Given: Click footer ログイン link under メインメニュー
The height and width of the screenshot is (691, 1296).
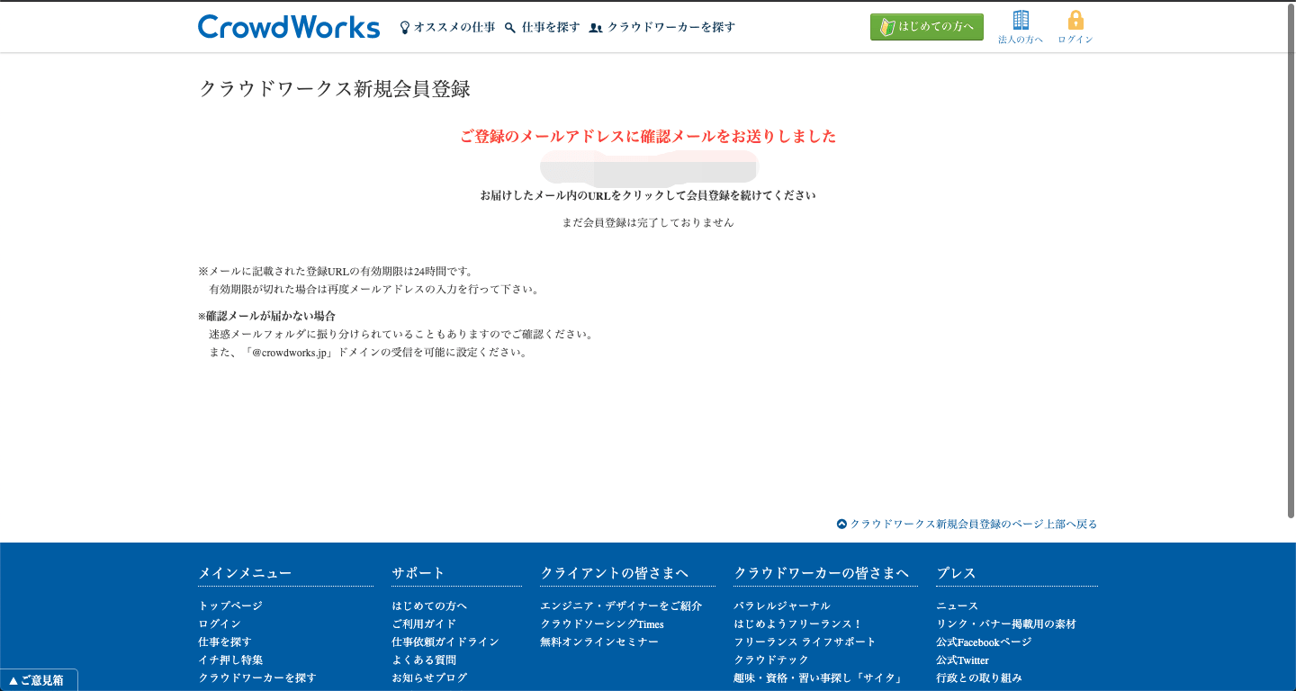Looking at the screenshot, I should (x=220, y=624).
